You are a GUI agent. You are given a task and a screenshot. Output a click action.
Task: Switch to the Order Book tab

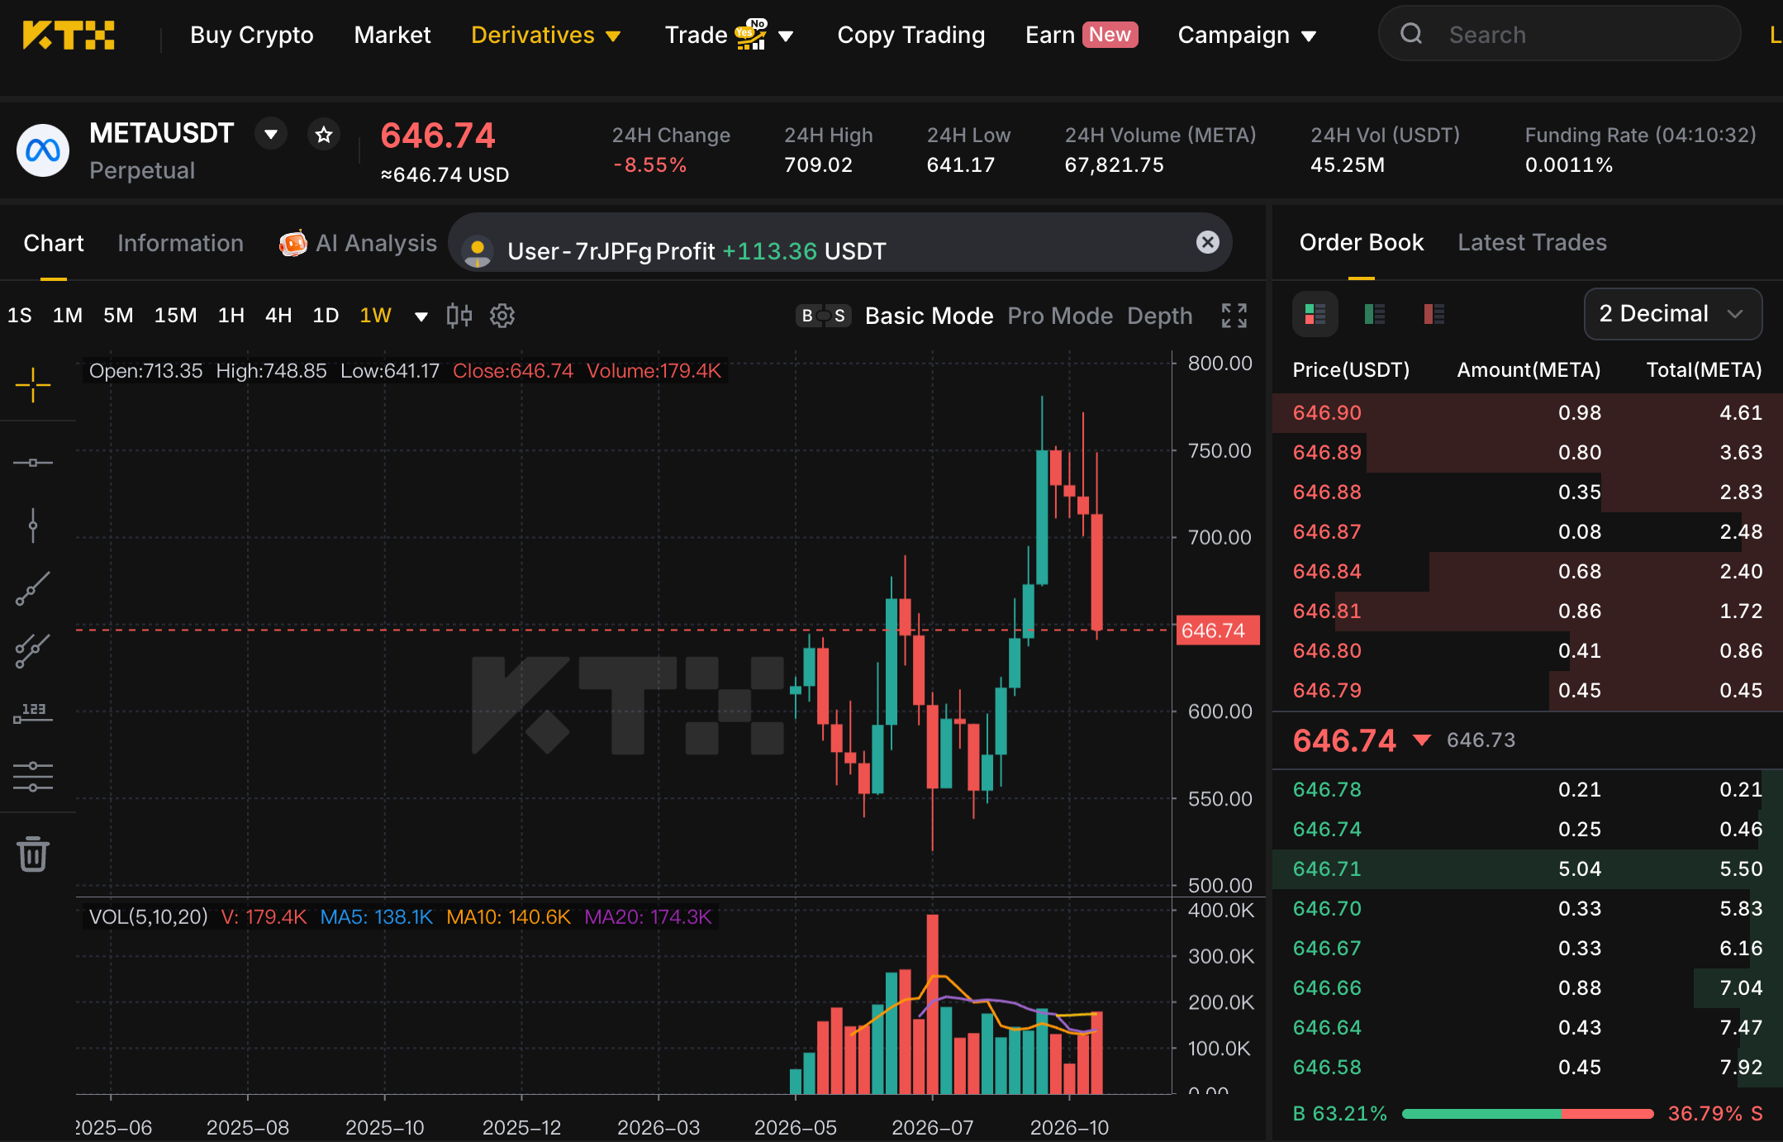coord(1362,242)
